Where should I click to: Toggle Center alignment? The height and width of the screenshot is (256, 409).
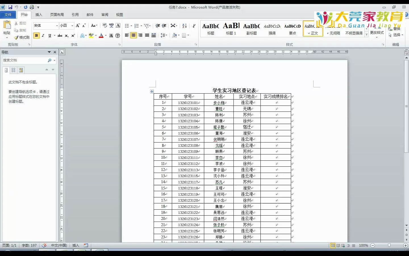[x=133, y=35]
